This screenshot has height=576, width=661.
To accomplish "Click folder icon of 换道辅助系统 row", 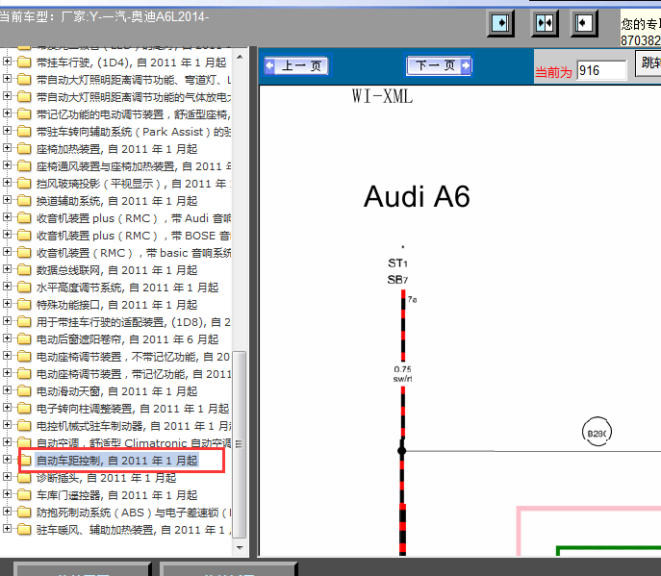I will tap(24, 201).
